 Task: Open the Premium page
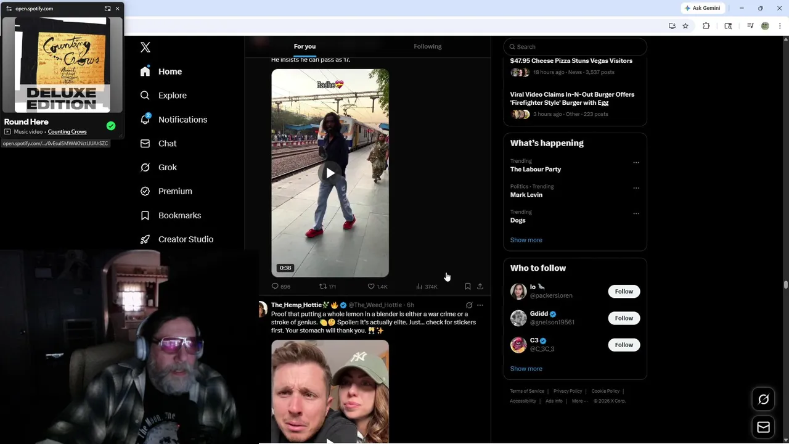point(166,191)
